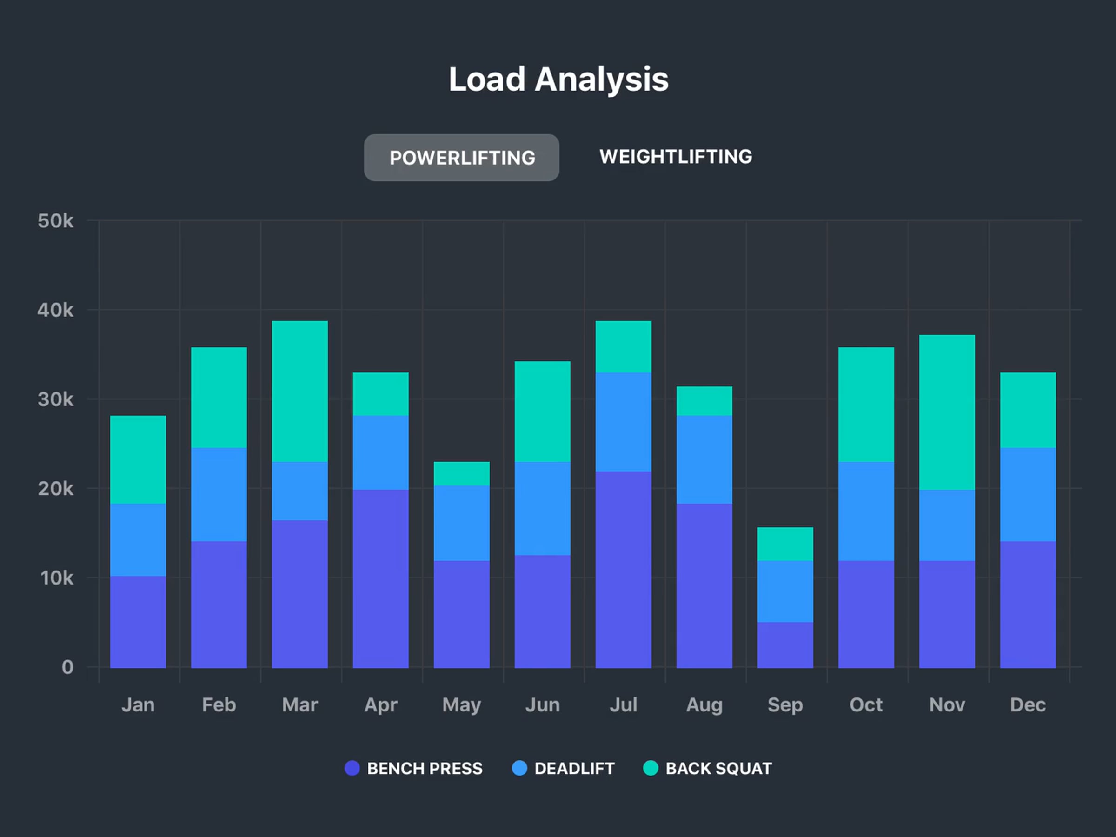Click the DEADLIFT legend label
Image resolution: width=1116 pixels, height=837 pixels.
[x=574, y=768]
